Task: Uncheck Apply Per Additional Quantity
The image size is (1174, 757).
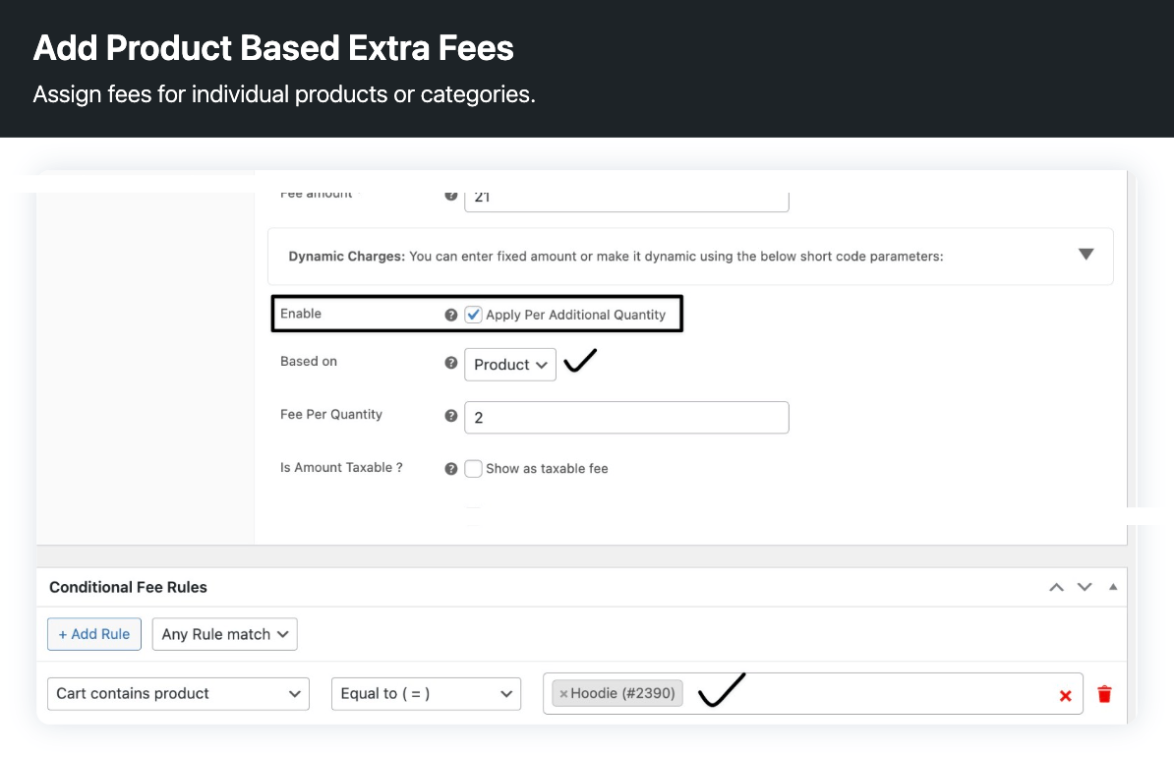Action: 473,314
